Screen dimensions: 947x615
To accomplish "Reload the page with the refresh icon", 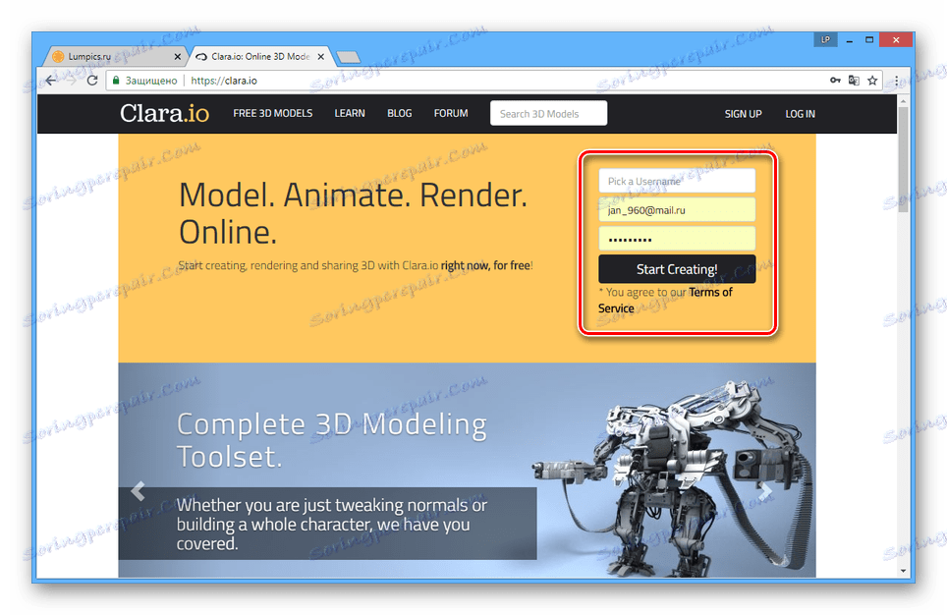I will pyautogui.click(x=92, y=81).
